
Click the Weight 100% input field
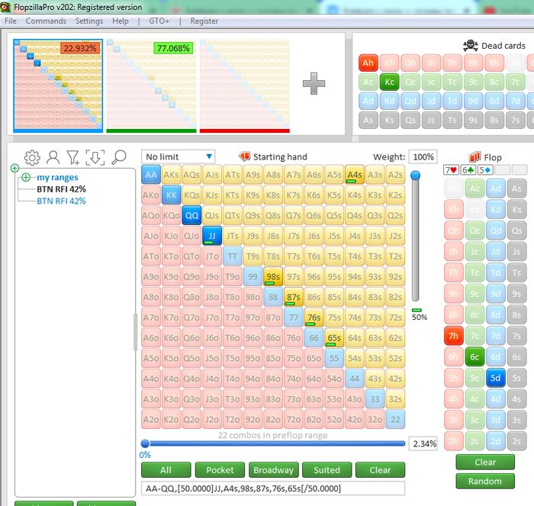pyautogui.click(x=423, y=156)
